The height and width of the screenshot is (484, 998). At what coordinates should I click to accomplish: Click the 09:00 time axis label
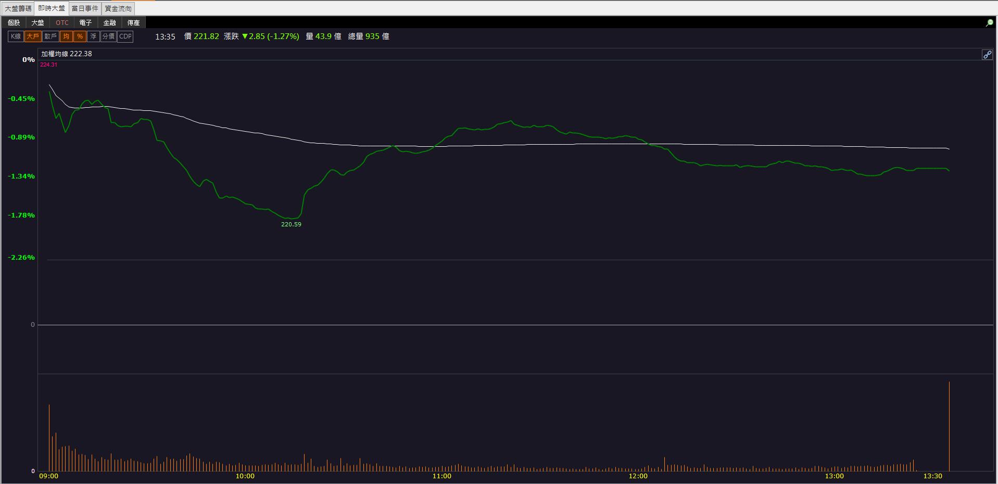49,476
